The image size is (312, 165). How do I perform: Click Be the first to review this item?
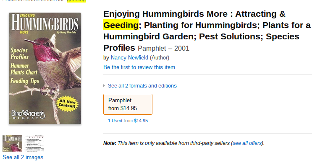[x=139, y=67]
